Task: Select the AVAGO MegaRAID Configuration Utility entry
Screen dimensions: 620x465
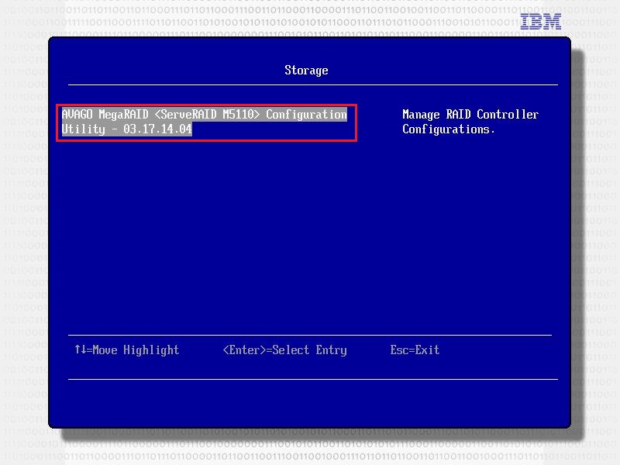Action: tap(205, 122)
